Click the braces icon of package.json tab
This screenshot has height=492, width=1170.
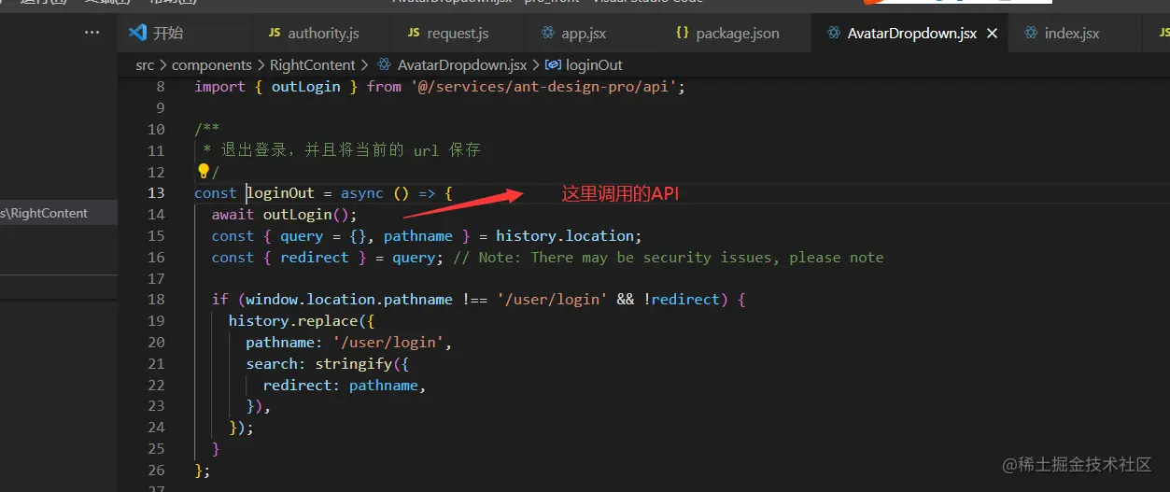point(683,33)
